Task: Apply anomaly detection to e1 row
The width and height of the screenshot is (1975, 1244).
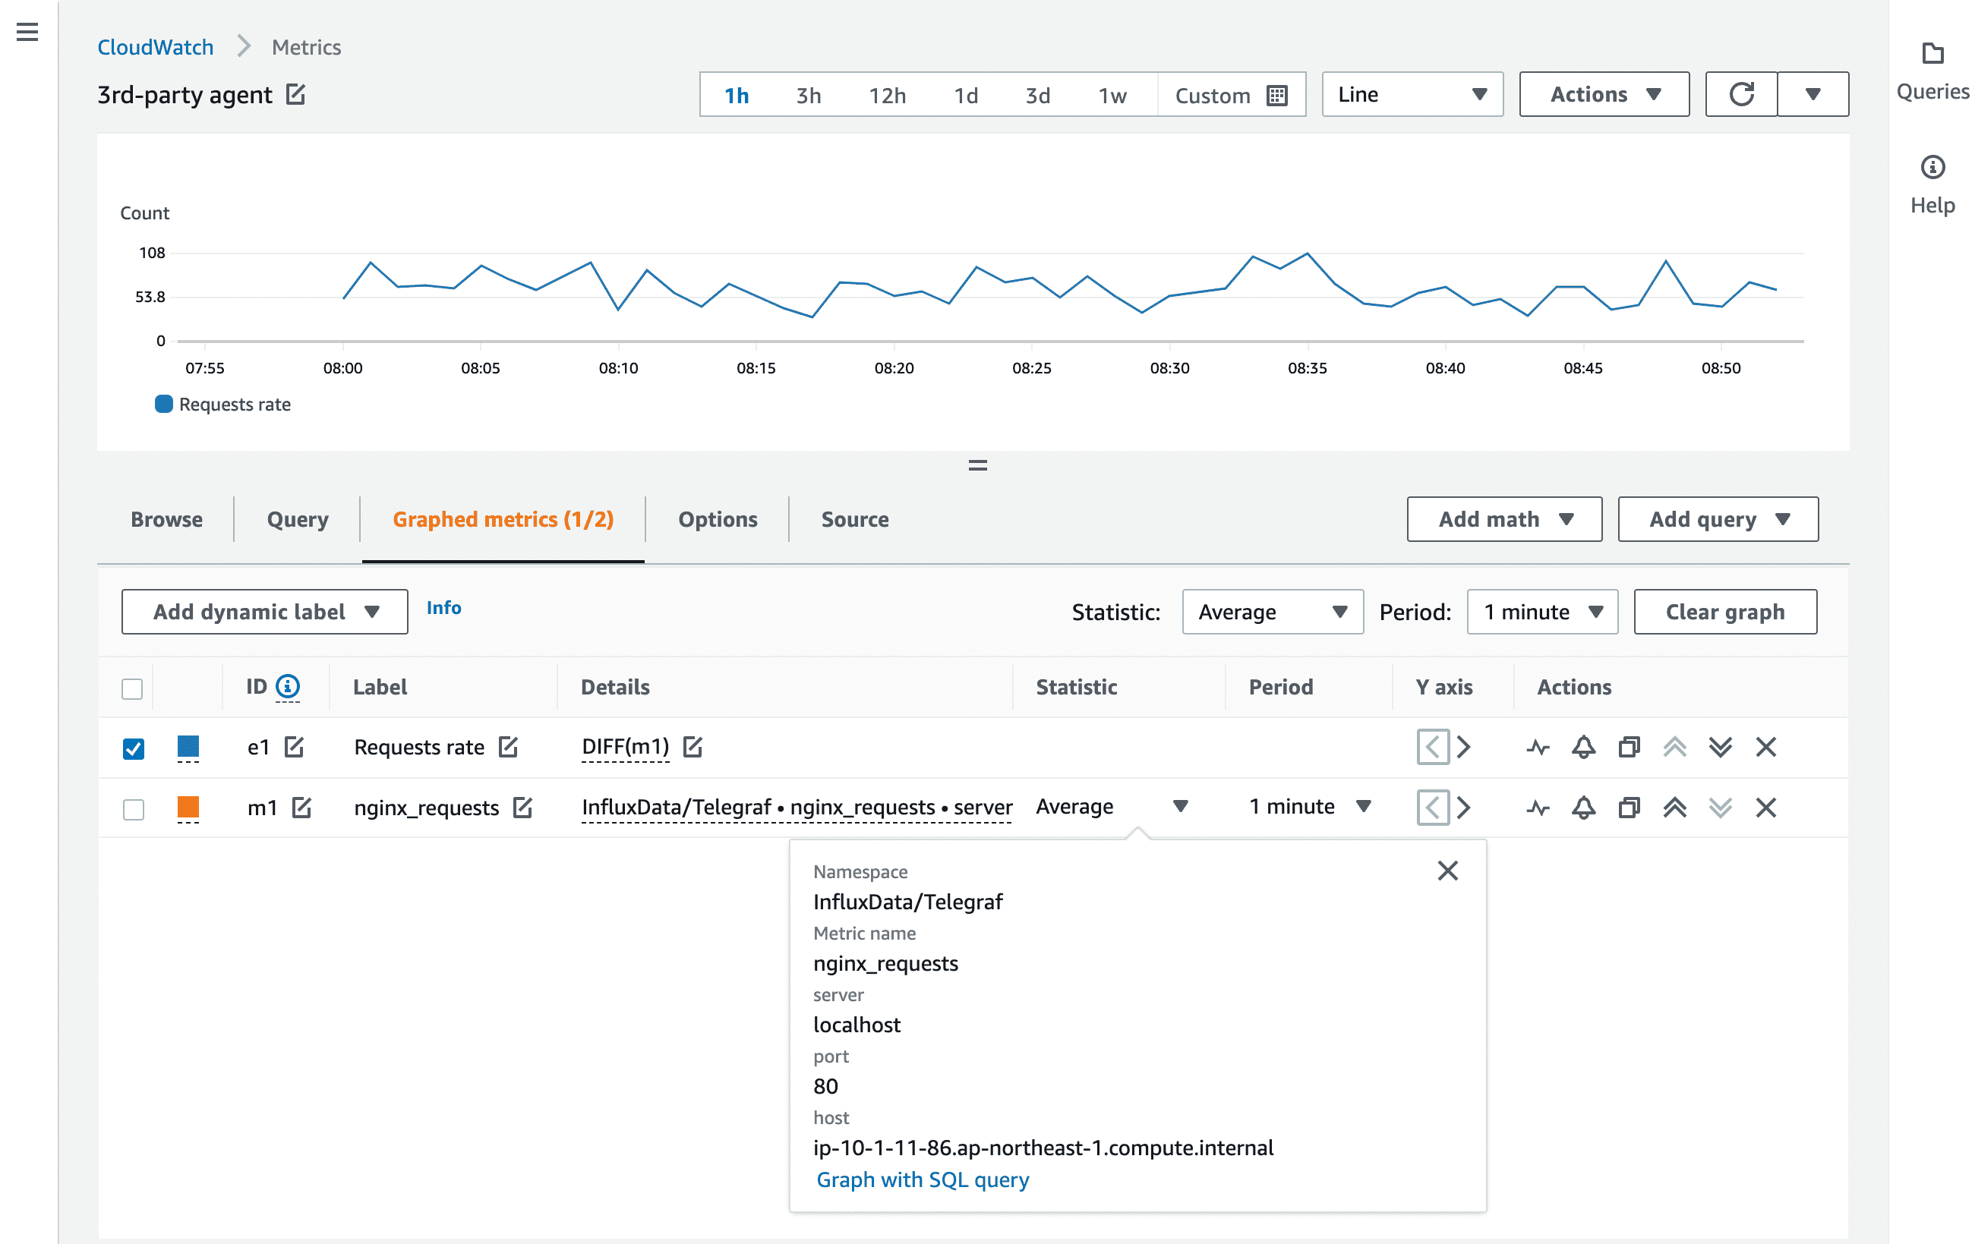Action: pyautogui.click(x=1538, y=747)
